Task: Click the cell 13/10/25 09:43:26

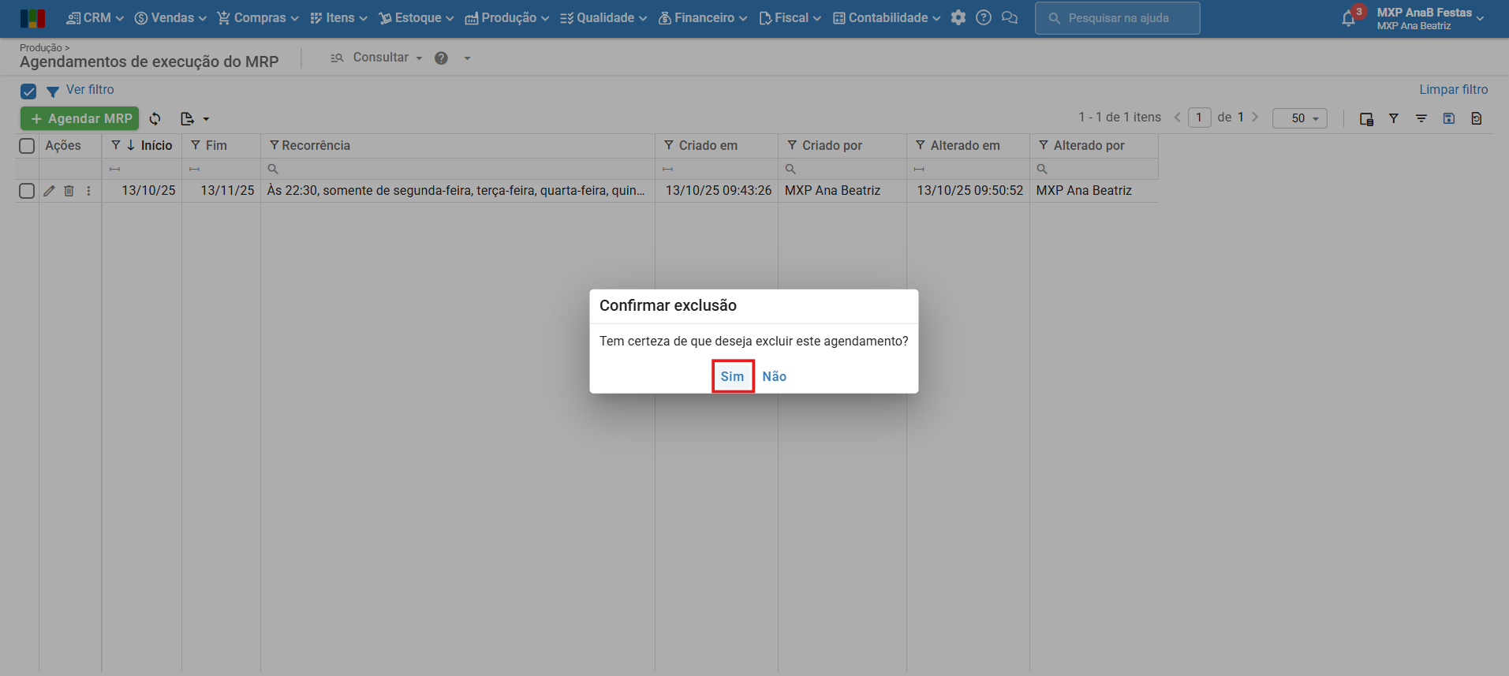Action: coord(719,191)
